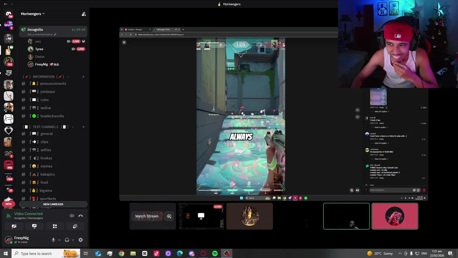Screen dimensions: 458x258
Task: Open the joinleave channel
Action: 53,92
